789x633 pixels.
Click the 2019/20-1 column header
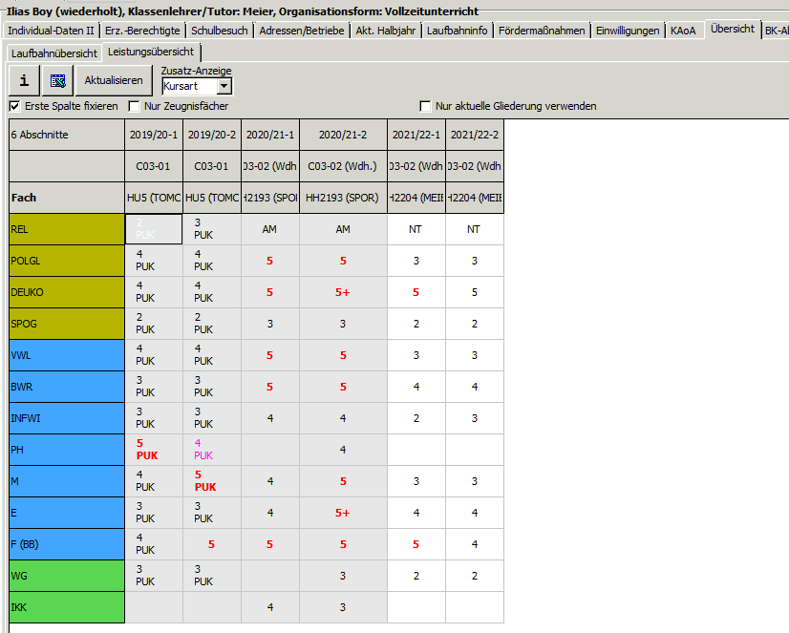(153, 135)
